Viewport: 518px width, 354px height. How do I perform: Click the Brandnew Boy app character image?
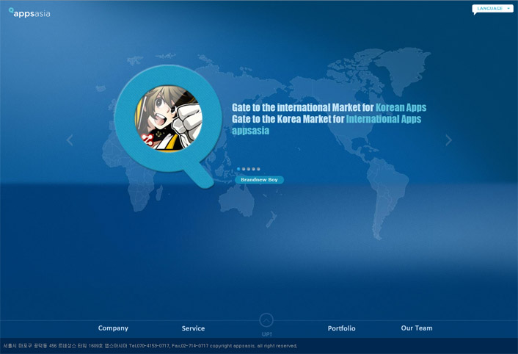click(168, 119)
